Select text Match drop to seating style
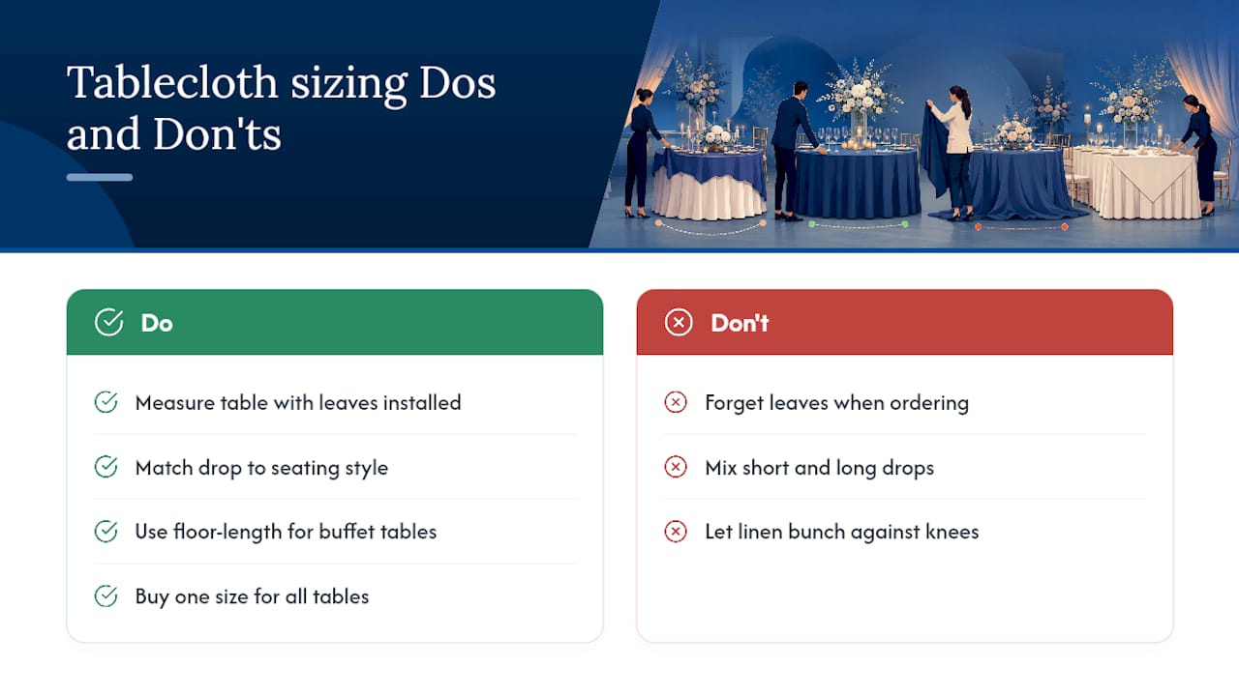Viewport: 1239px width, 696px height. pyautogui.click(x=261, y=468)
